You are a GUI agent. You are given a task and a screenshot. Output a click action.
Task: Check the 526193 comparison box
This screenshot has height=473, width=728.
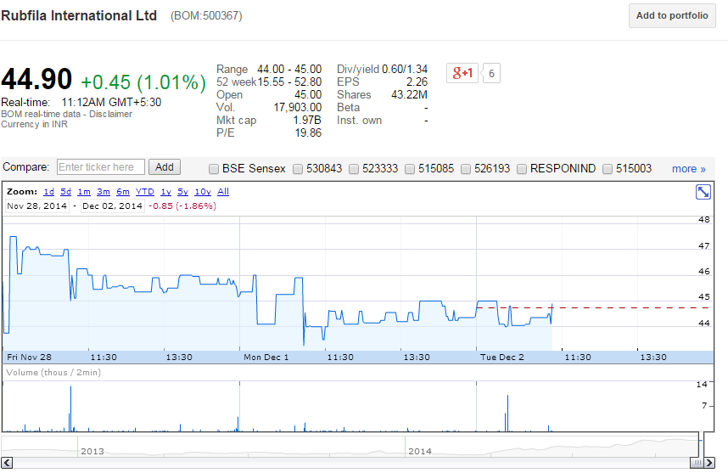tap(466, 169)
